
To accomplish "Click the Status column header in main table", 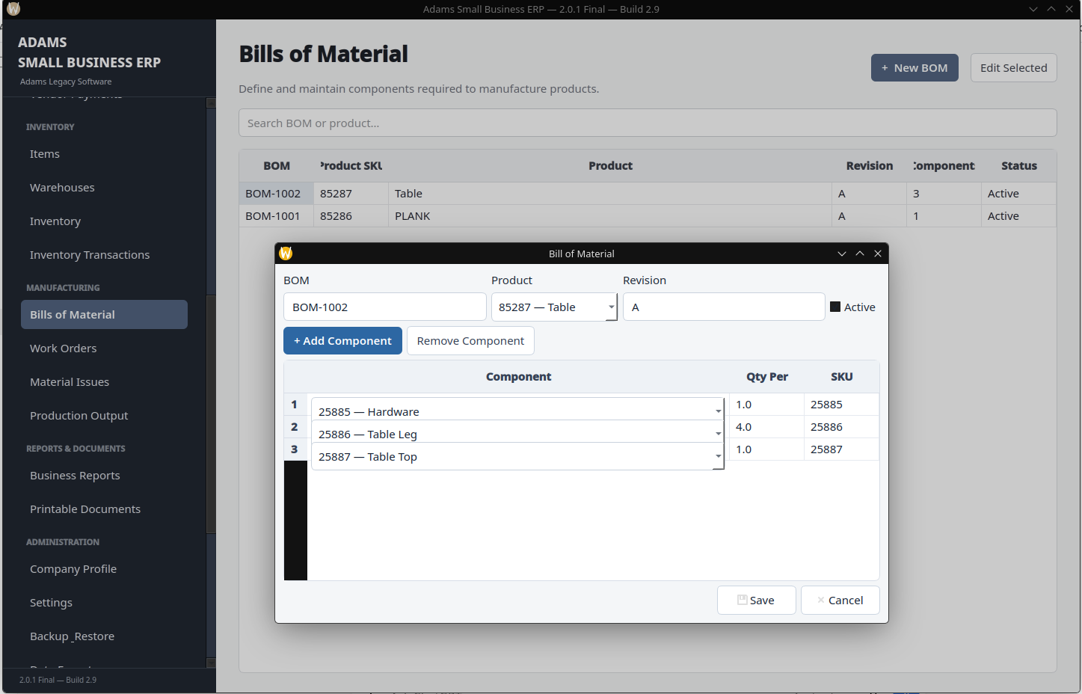I will pyautogui.click(x=1018, y=166).
